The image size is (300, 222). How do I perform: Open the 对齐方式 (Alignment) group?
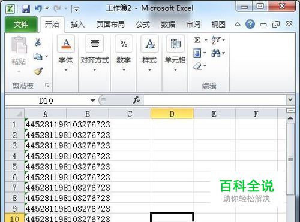[x=95, y=54]
